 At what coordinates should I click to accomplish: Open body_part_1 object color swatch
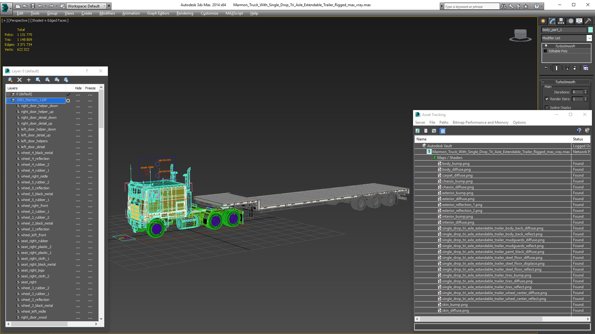[x=590, y=30]
